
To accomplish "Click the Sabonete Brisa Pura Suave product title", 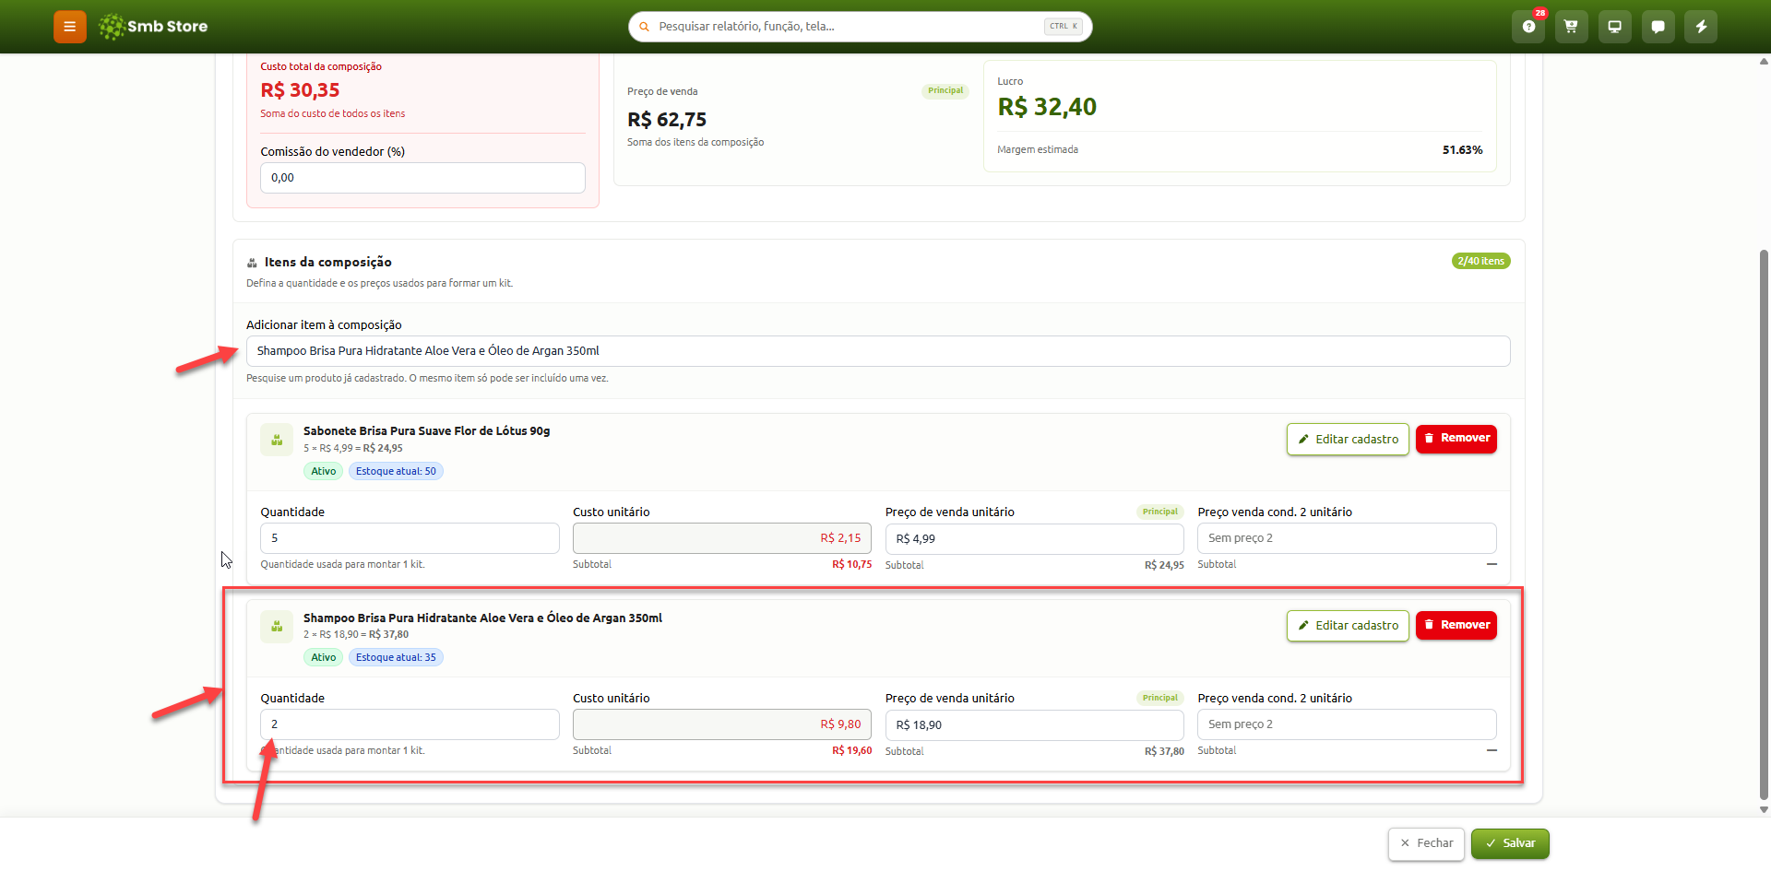I will coord(426,431).
